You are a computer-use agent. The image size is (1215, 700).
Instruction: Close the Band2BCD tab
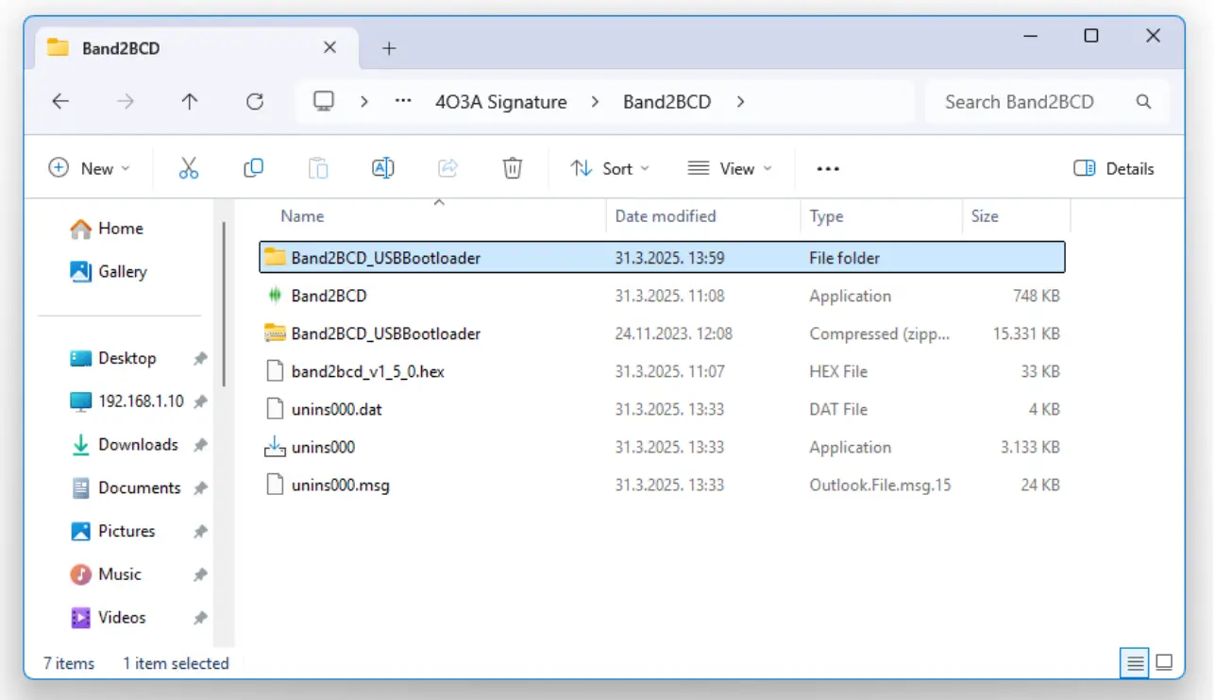click(329, 47)
